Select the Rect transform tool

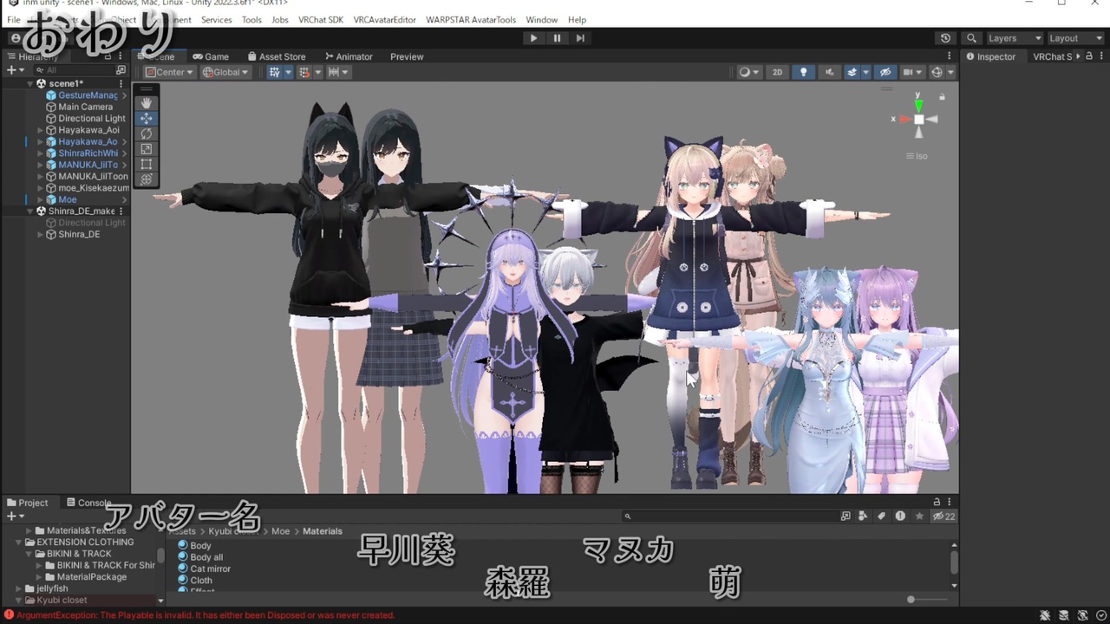146,164
